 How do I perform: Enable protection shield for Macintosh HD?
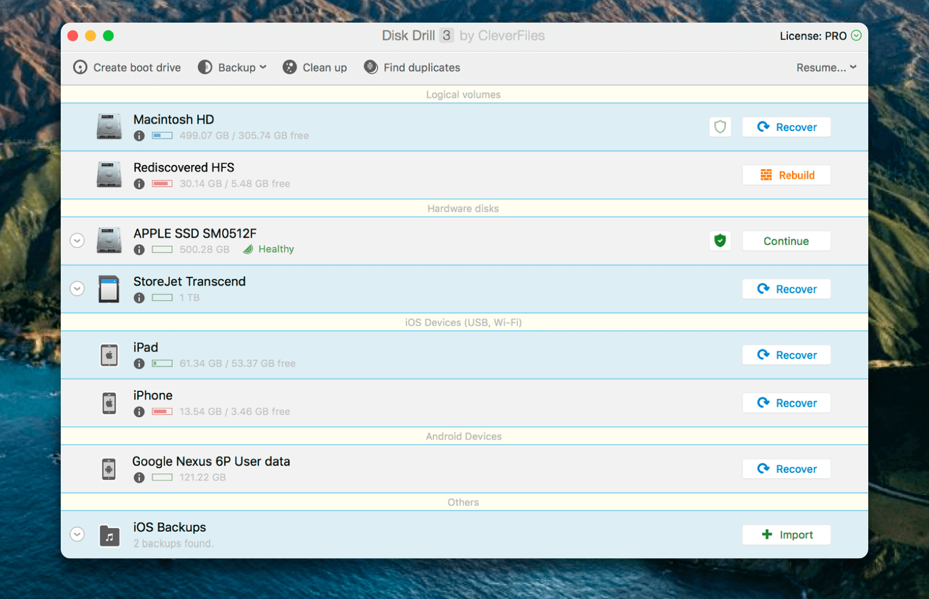point(720,127)
